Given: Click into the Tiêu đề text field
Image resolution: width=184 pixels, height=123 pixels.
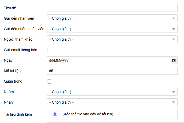Looking at the screenshot, I should pos(112,8).
